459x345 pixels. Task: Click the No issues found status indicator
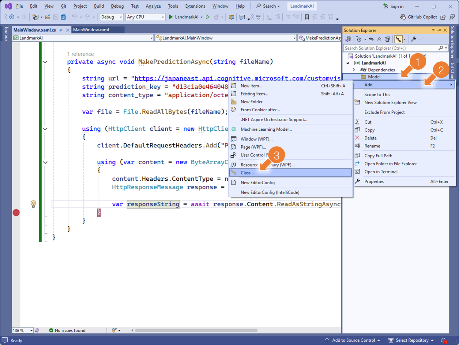(67, 331)
